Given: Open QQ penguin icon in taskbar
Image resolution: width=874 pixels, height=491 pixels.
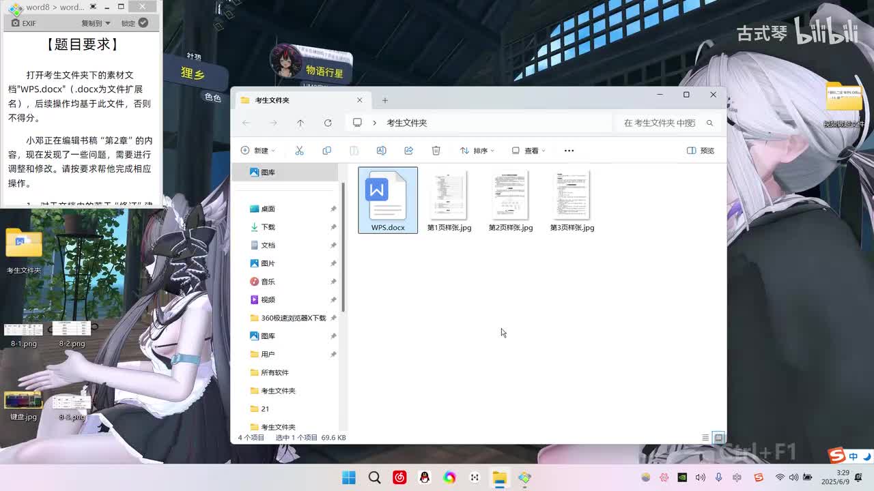Looking at the screenshot, I should tap(425, 477).
